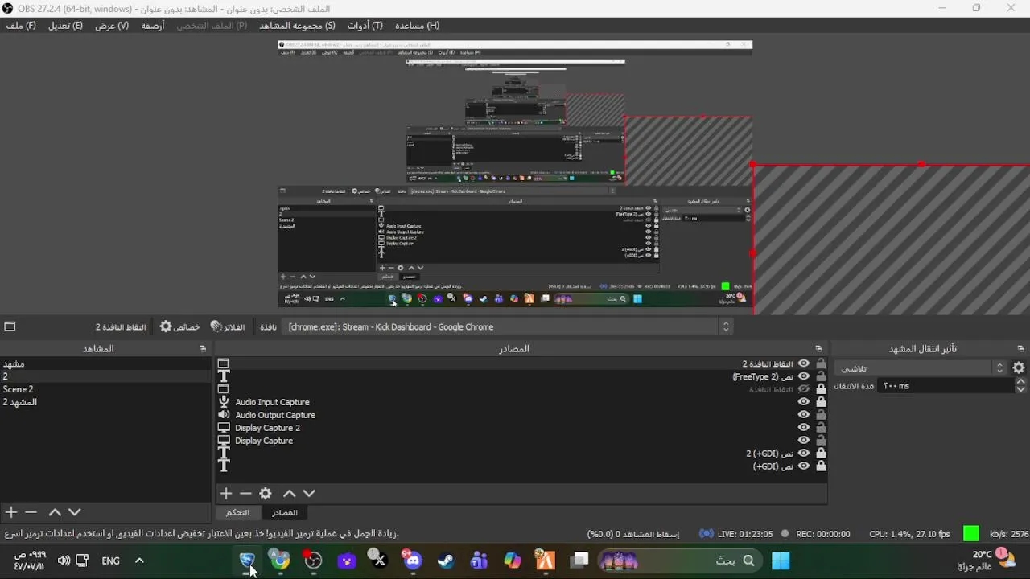Show hidden system tray icons chevron

point(139,561)
